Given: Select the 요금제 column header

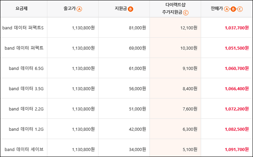Looking at the screenshot, I should pos(21,9).
